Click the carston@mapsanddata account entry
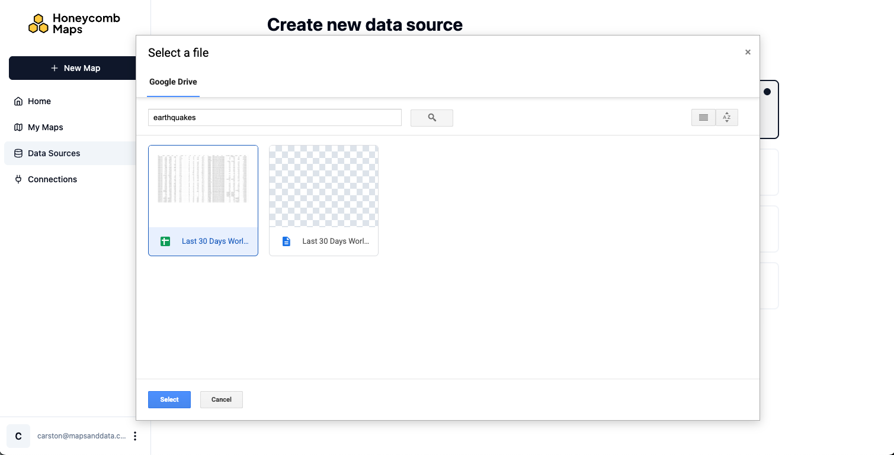 click(x=81, y=435)
